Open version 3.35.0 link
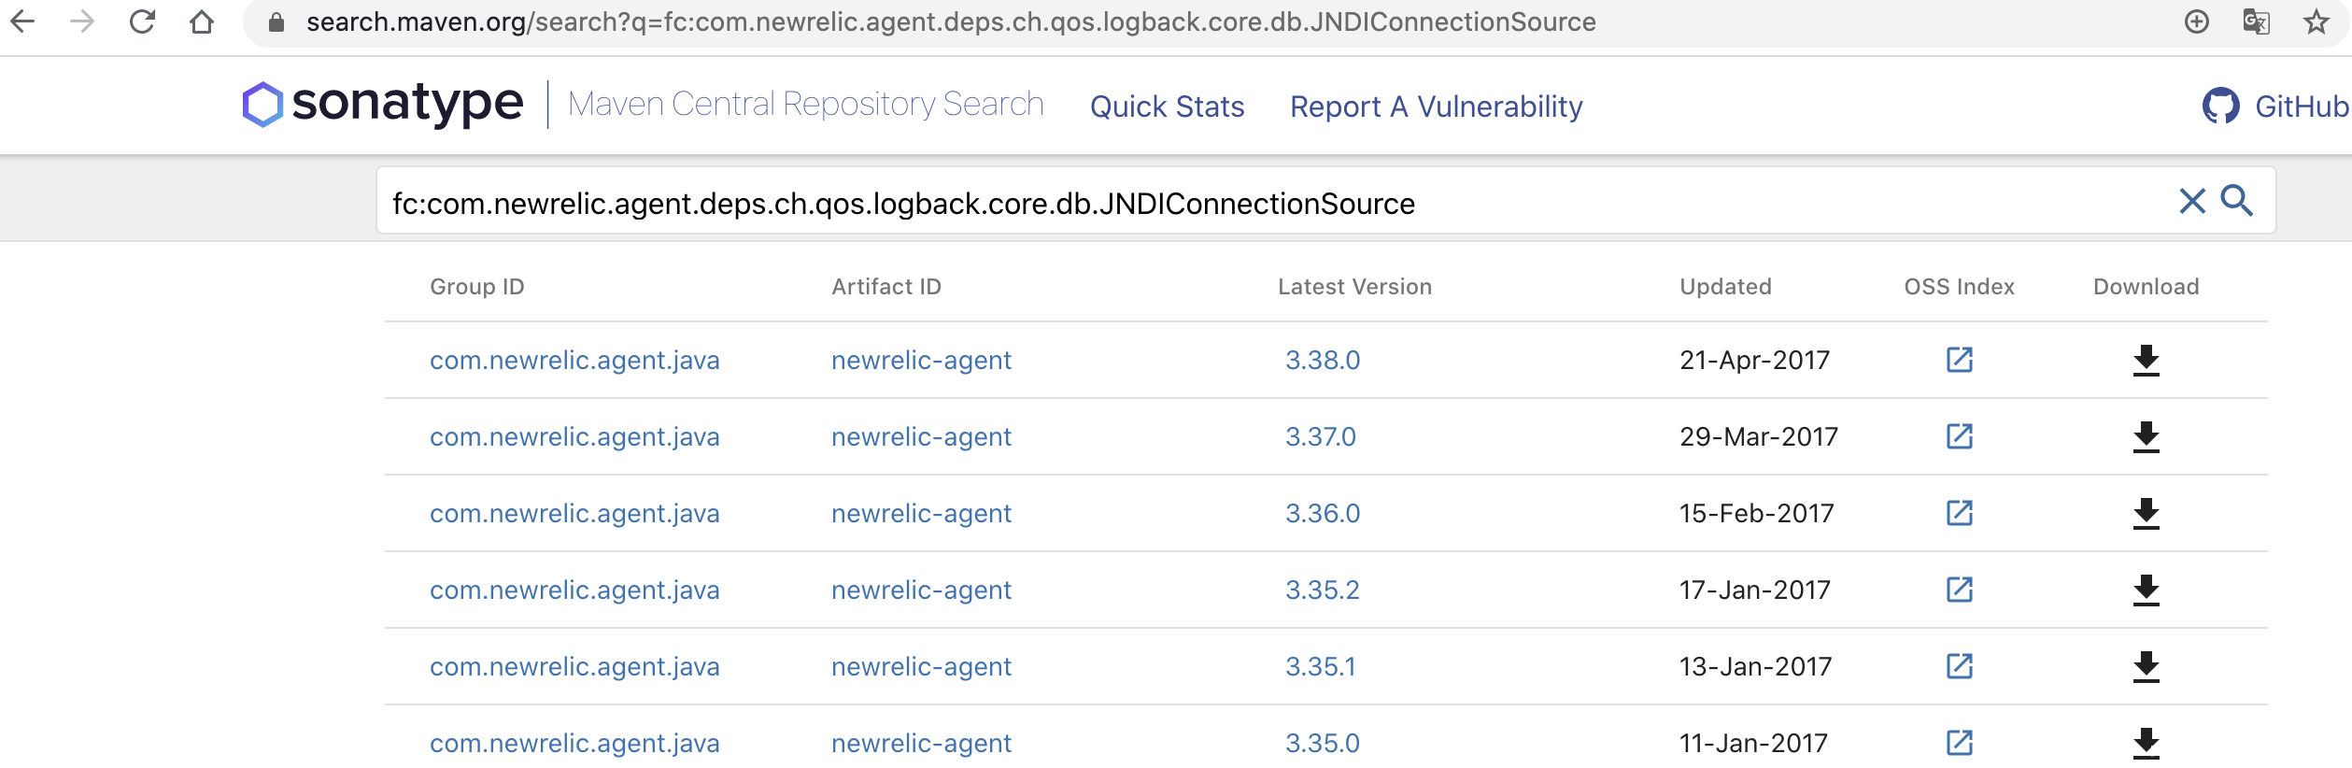The image size is (2352, 768). tap(1322, 743)
